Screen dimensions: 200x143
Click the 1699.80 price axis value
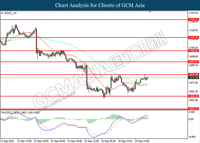(x=194, y=56)
